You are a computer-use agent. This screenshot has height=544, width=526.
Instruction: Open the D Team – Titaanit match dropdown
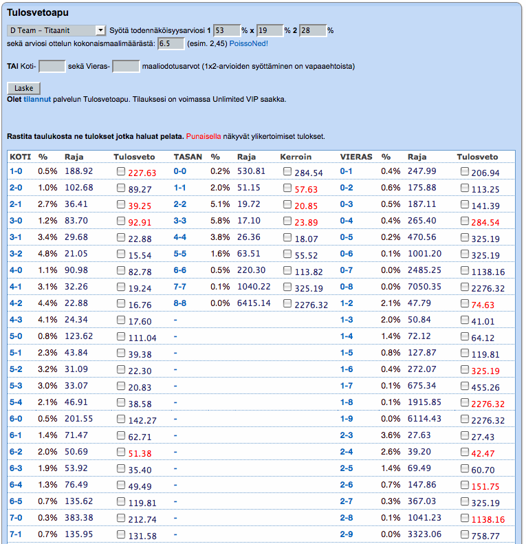pyautogui.click(x=56, y=30)
